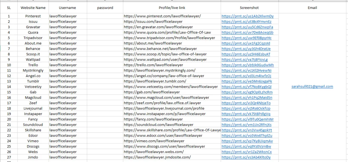Select the 'password' header cell
This screenshot has height=162, width=348.
click(105, 8)
